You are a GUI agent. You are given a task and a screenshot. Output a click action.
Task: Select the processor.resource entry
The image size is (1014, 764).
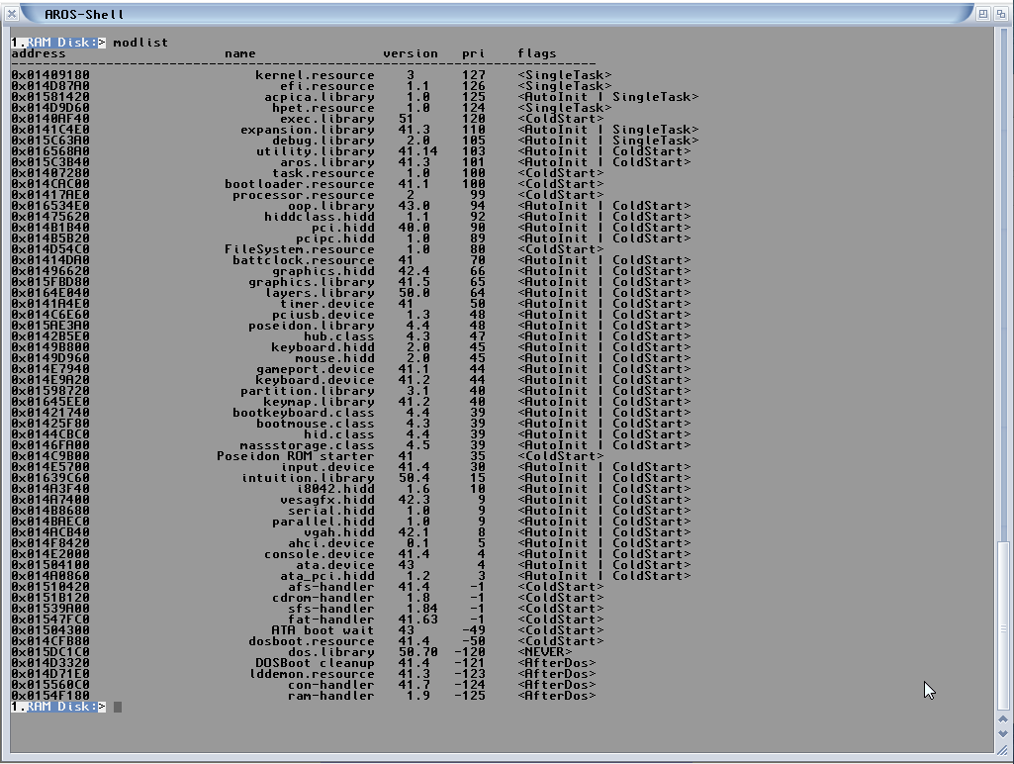pyautogui.click(x=304, y=195)
